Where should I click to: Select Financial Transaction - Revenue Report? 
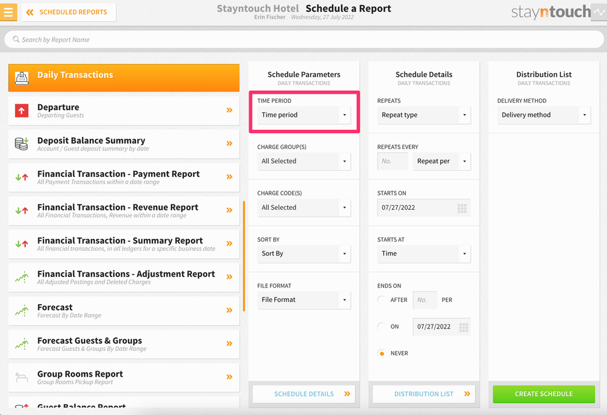click(x=124, y=210)
